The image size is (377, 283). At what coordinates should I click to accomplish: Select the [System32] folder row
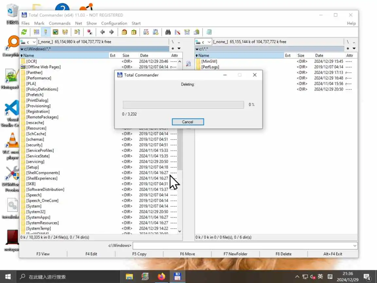click(99, 212)
